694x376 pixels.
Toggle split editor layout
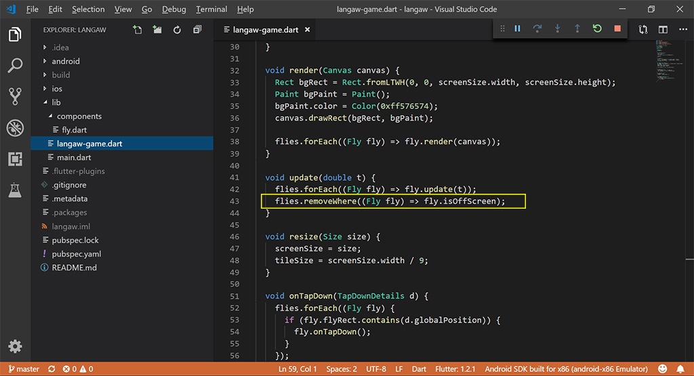(x=663, y=30)
